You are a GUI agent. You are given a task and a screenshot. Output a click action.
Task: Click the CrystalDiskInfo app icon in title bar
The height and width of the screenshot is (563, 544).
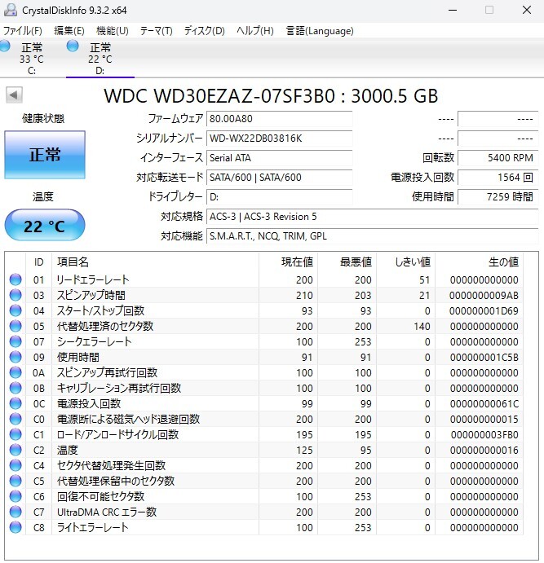coord(11,10)
